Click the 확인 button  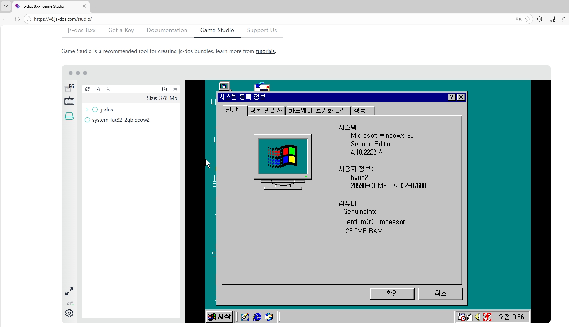click(392, 293)
